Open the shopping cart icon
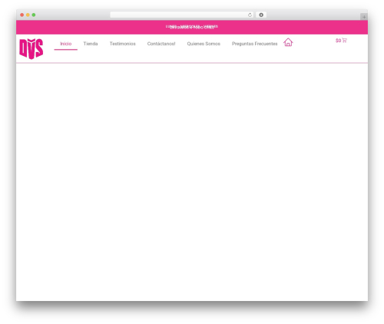This screenshot has width=384, height=324. click(344, 40)
